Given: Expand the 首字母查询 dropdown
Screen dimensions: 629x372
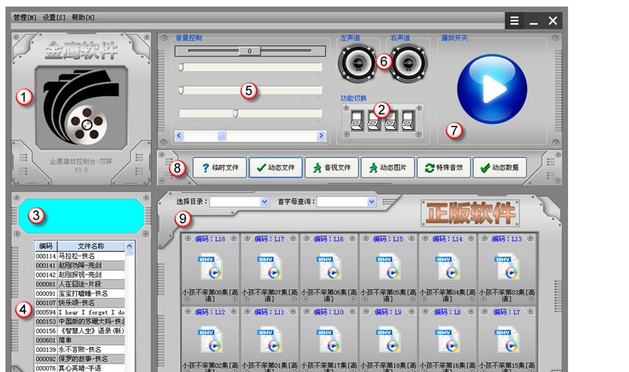Looking at the screenshot, I should (x=372, y=201).
